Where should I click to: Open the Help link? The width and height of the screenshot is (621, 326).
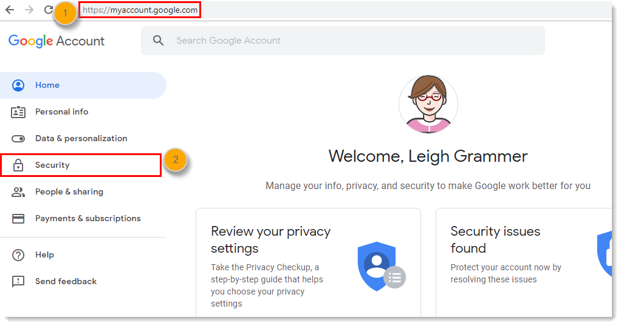[x=44, y=255]
